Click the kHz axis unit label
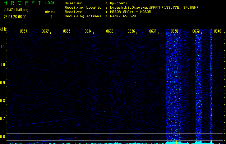 3,29
